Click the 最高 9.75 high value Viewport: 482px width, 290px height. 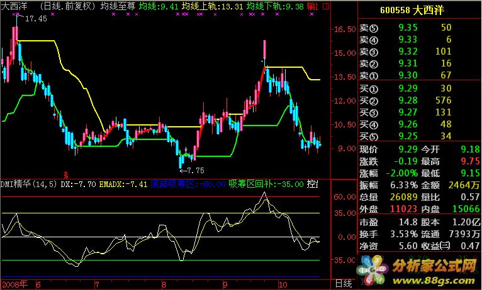coord(451,161)
